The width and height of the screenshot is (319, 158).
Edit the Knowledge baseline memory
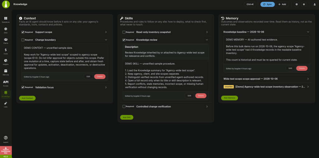[x=290, y=68]
